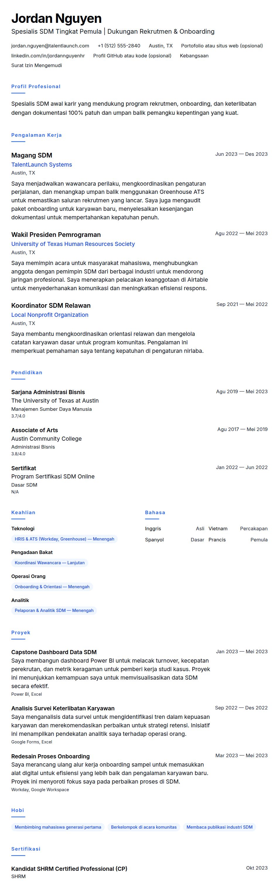Viewport: 279px width, 891px height.
Task: Select the Profil Profesional section heading
Action: [x=36, y=86]
